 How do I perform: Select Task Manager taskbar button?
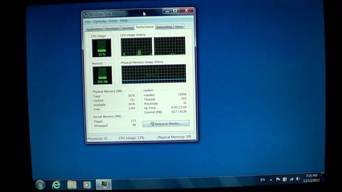(x=103, y=184)
